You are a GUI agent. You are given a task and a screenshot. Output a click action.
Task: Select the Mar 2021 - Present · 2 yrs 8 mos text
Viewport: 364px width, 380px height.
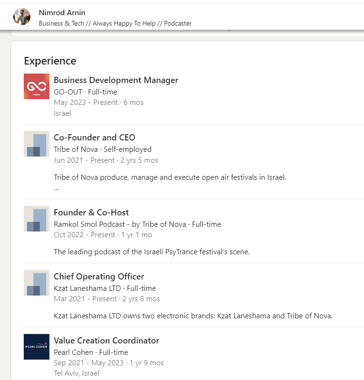tap(106, 299)
